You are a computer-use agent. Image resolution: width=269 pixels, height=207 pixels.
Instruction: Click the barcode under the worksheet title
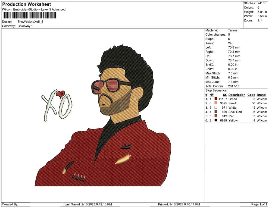tap(29, 15)
